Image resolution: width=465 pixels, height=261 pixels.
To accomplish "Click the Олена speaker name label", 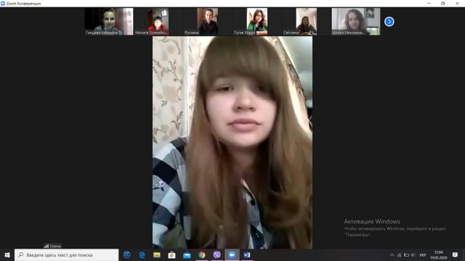I will click(x=52, y=246).
